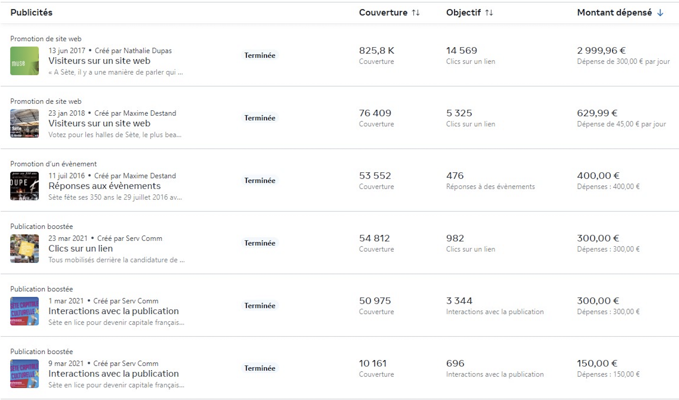Screen dimensions: 679x400
Task: Open Maxime Destand's 'Visiteurs sur un site web' ad
Action: pyautogui.click(x=99, y=123)
